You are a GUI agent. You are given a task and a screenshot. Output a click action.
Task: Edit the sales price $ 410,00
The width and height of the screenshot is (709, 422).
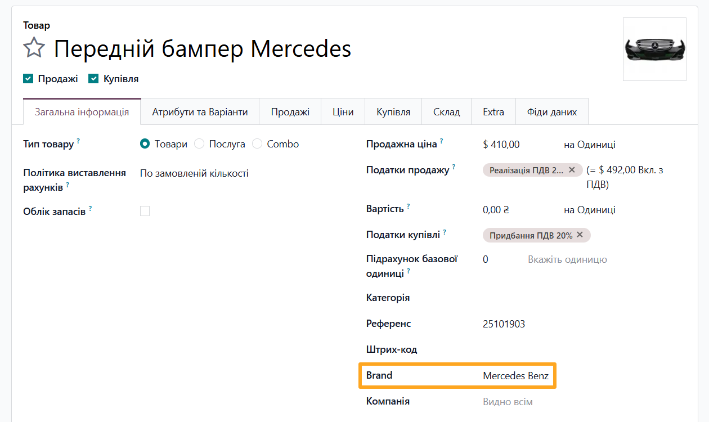point(501,145)
